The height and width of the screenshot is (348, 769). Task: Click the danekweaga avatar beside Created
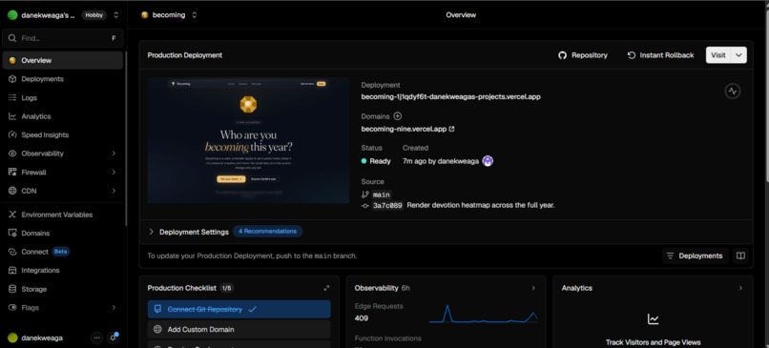(488, 161)
